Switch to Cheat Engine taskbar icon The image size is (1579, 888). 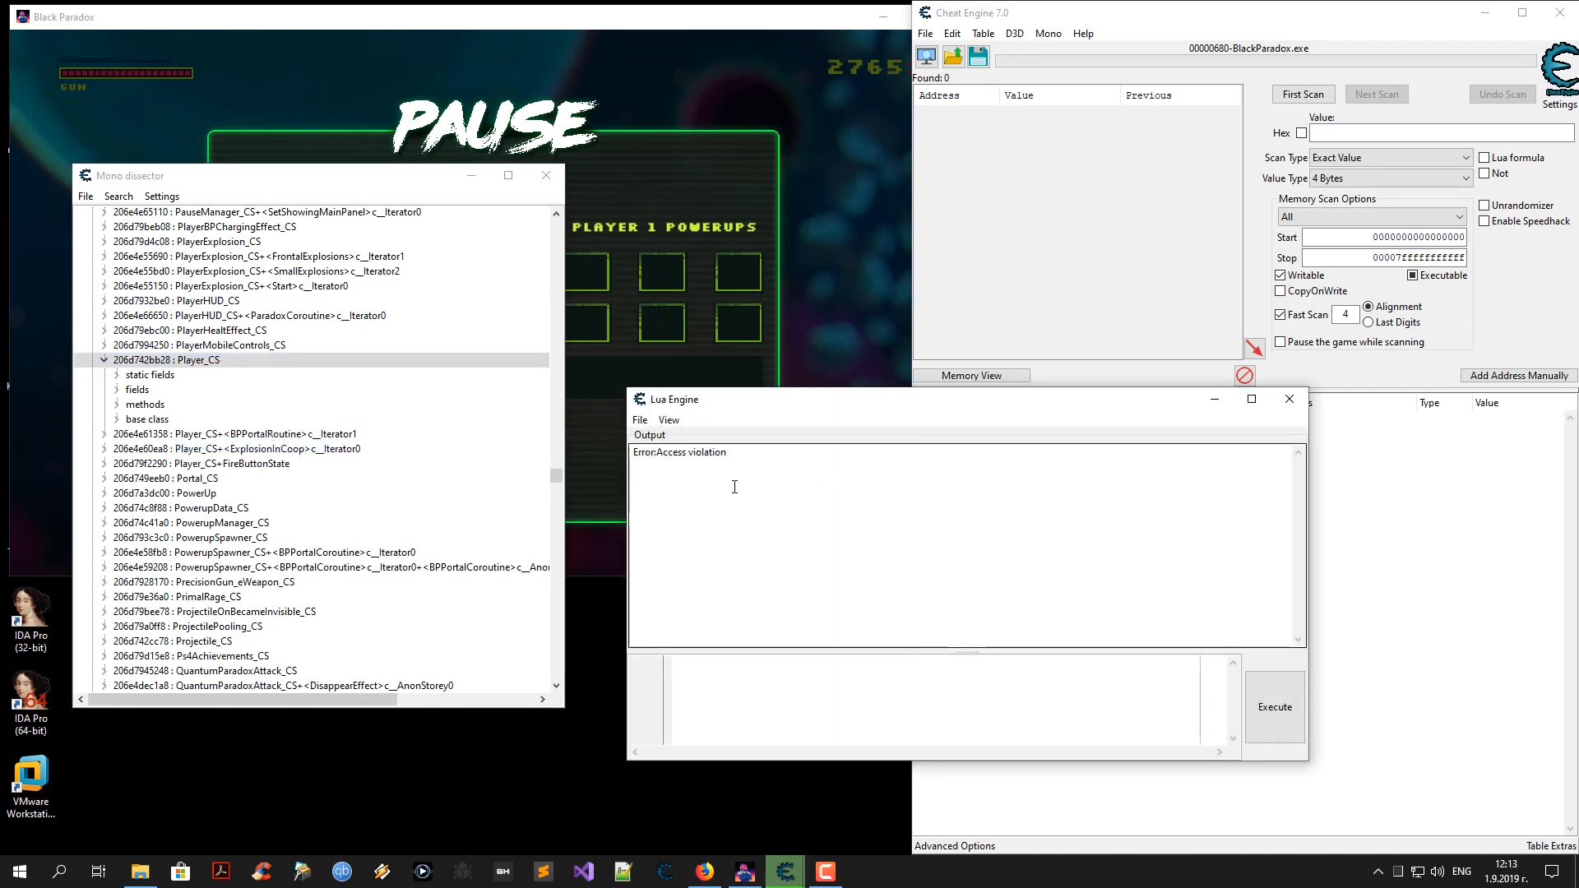pyautogui.click(x=785, y=872)
